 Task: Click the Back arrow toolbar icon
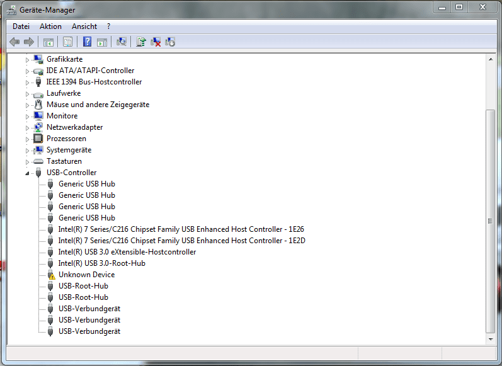coord(14,42)
